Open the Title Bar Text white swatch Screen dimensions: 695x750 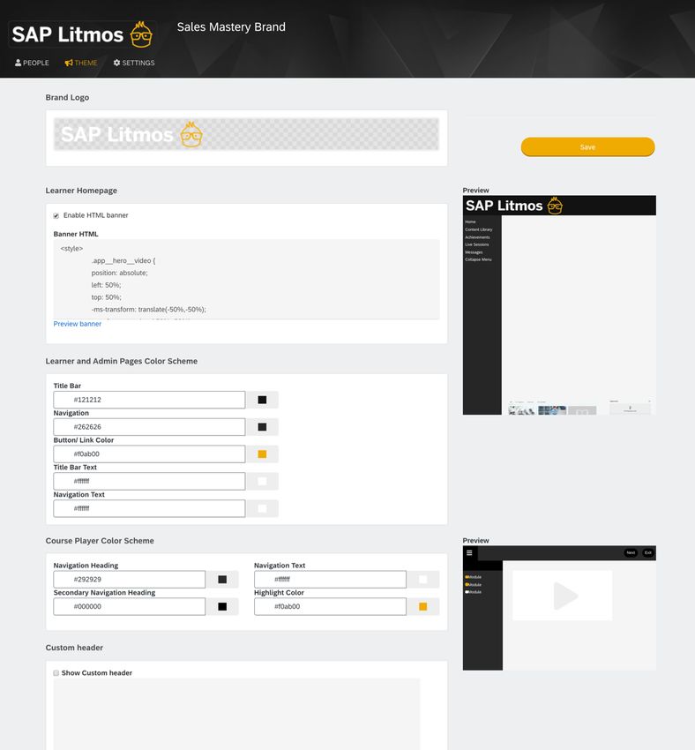point(262,481)
